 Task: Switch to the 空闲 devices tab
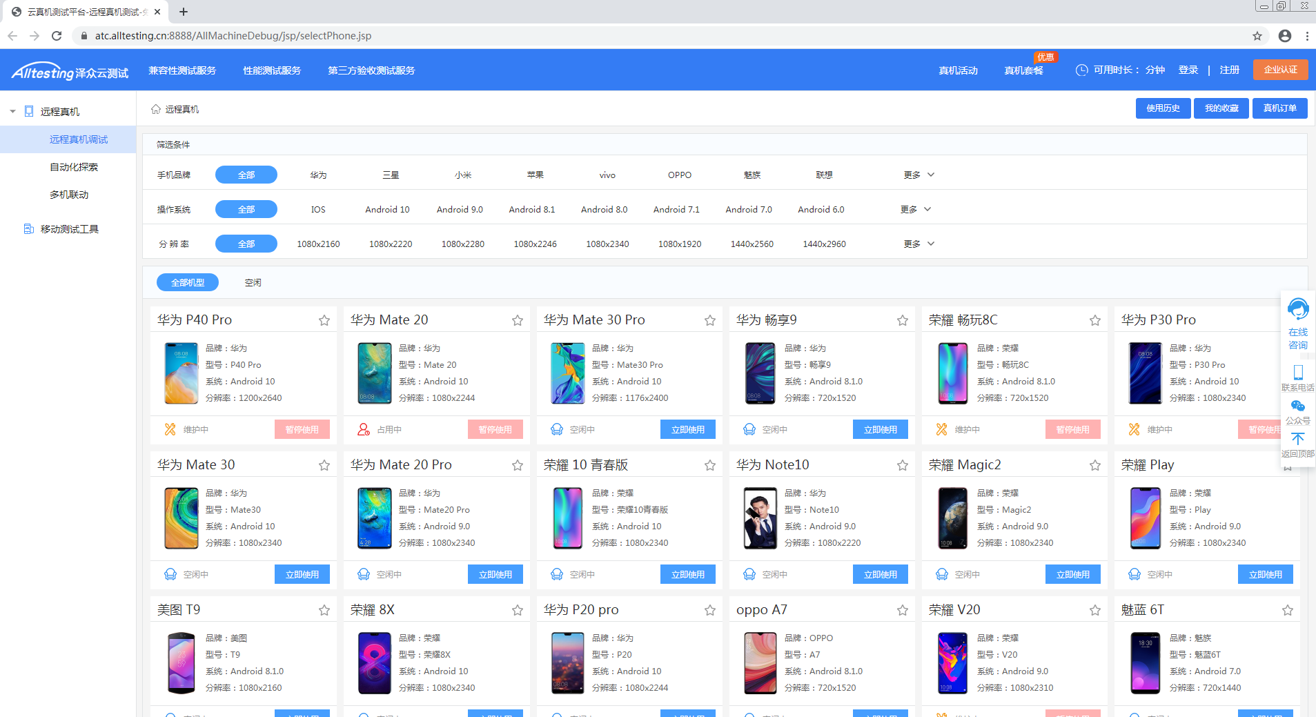[x=253, y=283]
